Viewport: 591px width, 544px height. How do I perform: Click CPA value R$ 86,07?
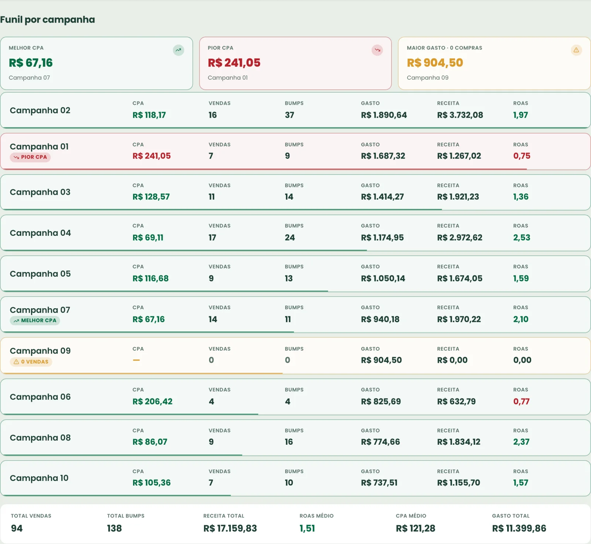click(x=150, y=442)
